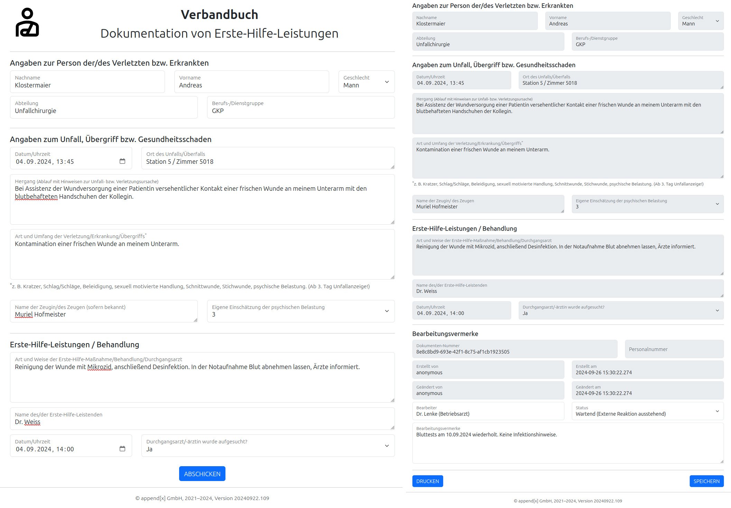The width and height of the screenshot is (731, 508).
Task: Click Bearbeiter field with Dr. Lenke
Action: tap(488, 411)
